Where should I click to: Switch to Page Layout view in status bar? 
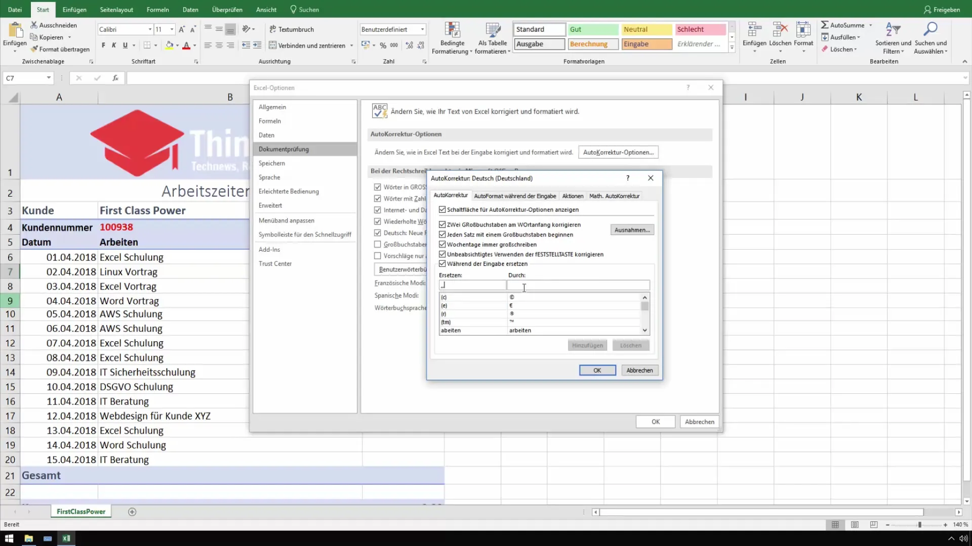coord(855,525)
